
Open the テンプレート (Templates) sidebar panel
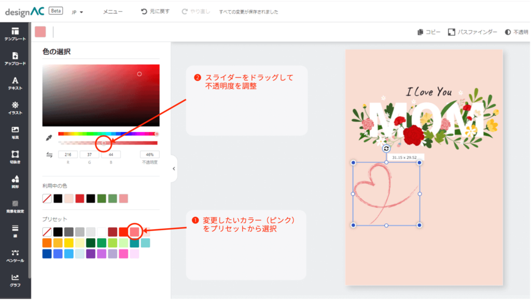pyautogui.click(x=15, y=34)
